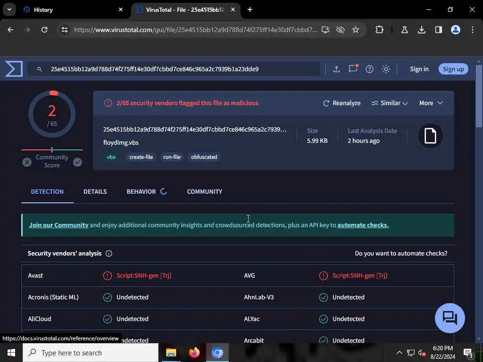This screenshot has height=362, width=483.
Task: Click the taskbar search box
Action: (91, 353)
